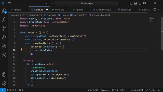Open the Manage gear icon
The width and height of the screenshot is (163, 92).
click(4, 83)
